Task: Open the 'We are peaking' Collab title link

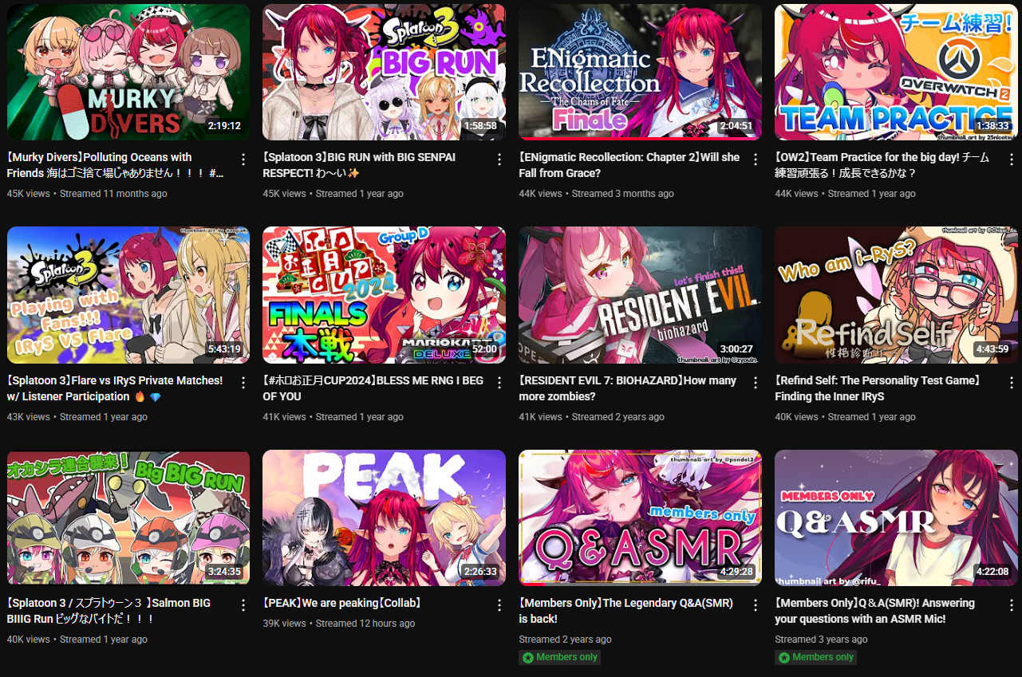Action: point(343,603)
